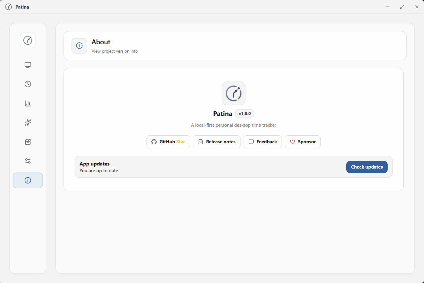This screenshot has height=283, width=424.
Task: Click the 'Patina' name beside the version badge
Action: (223, 114)
